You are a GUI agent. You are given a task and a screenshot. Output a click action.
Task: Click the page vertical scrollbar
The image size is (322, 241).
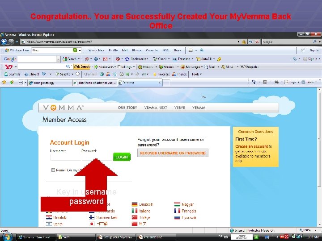(x=319, y=157)
